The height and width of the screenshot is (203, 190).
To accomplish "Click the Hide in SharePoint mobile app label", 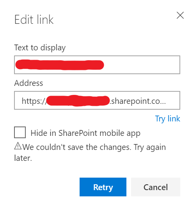I will [x=85, y=133].
